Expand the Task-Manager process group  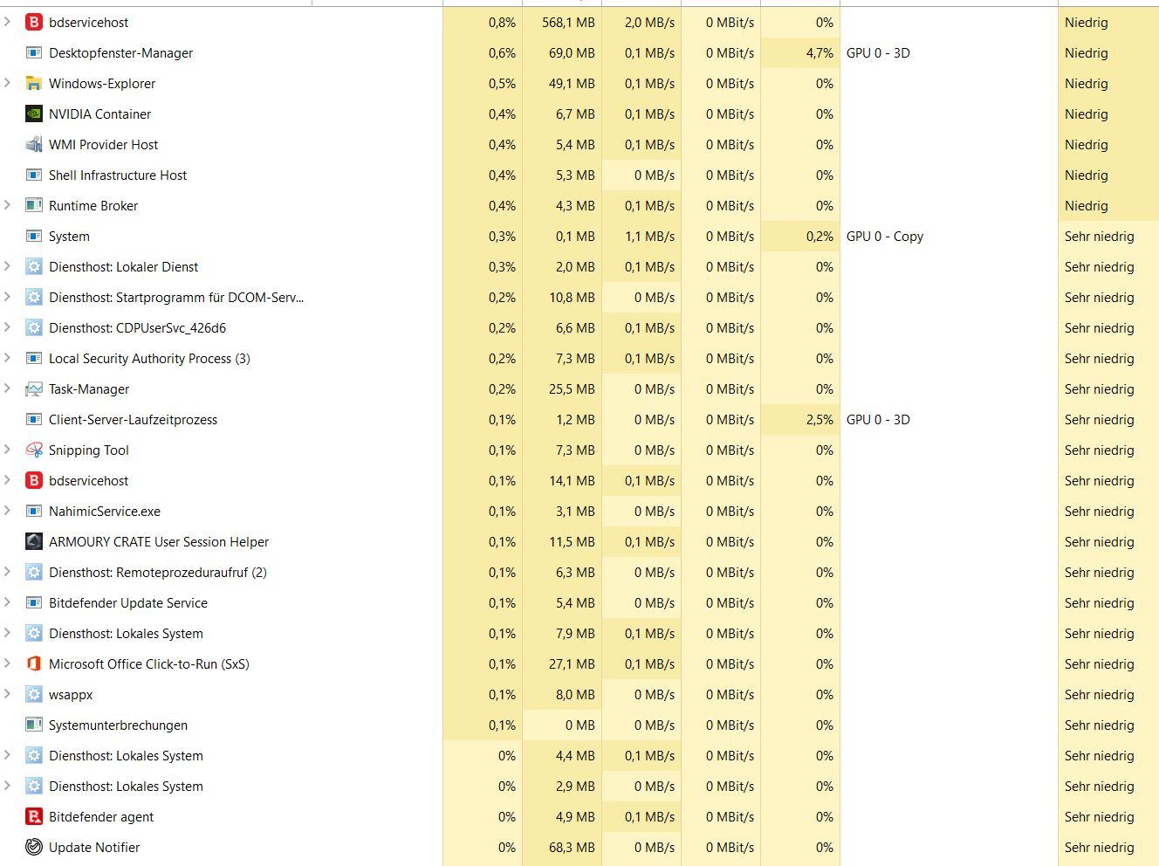pyautogui.click(x=8, y=388)
